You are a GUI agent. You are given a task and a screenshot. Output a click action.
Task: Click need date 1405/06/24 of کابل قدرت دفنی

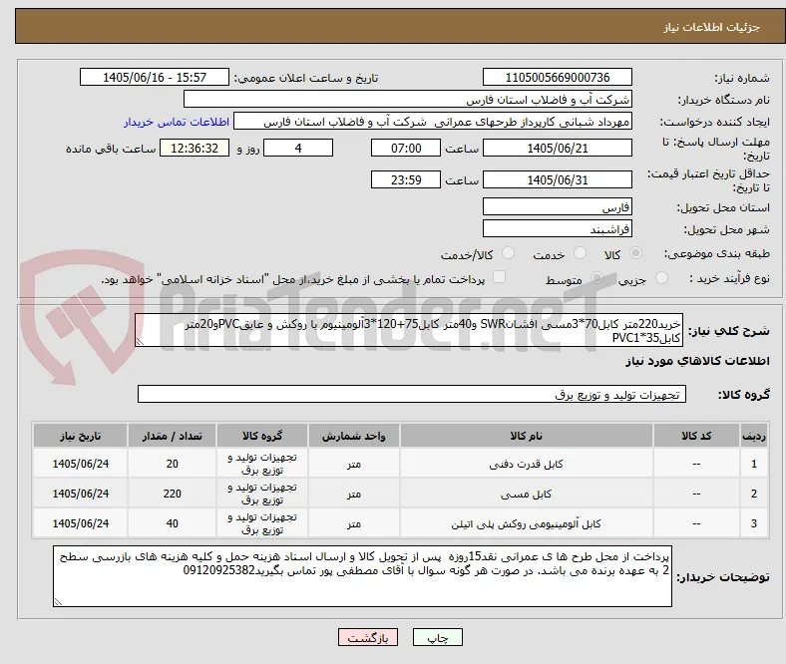80,464
